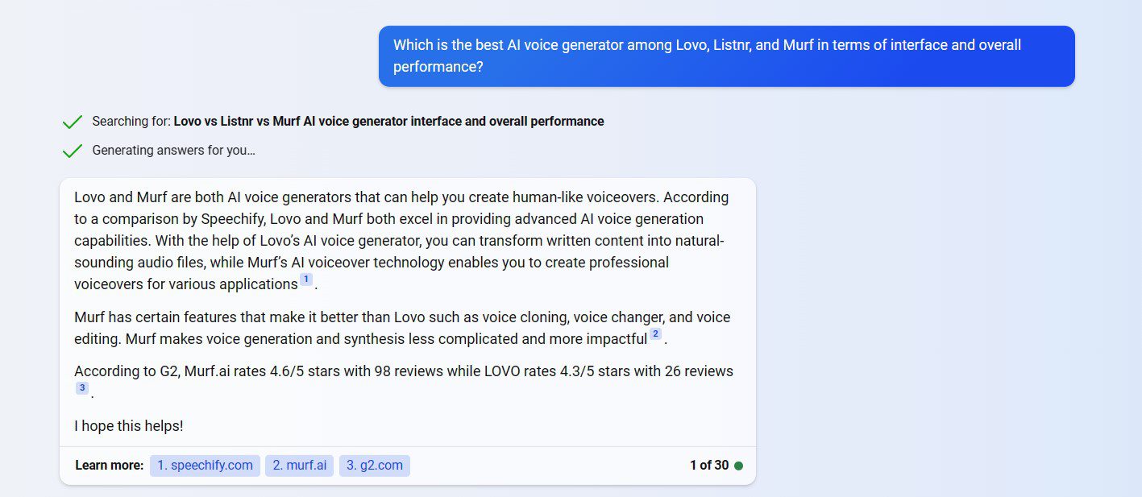Click the checkmark next to Generating answers
The image size is (1142, 497).
point(73,151)
